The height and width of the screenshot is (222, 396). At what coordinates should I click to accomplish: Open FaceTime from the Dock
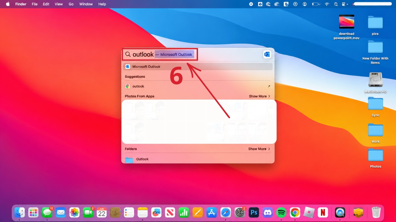88,212
